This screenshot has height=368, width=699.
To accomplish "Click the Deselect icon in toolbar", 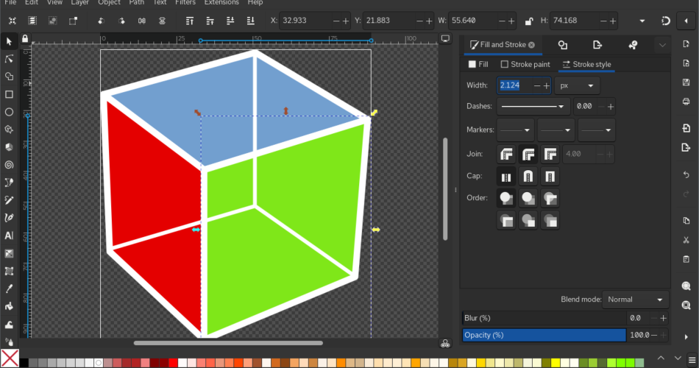I will tap(52, 21).
